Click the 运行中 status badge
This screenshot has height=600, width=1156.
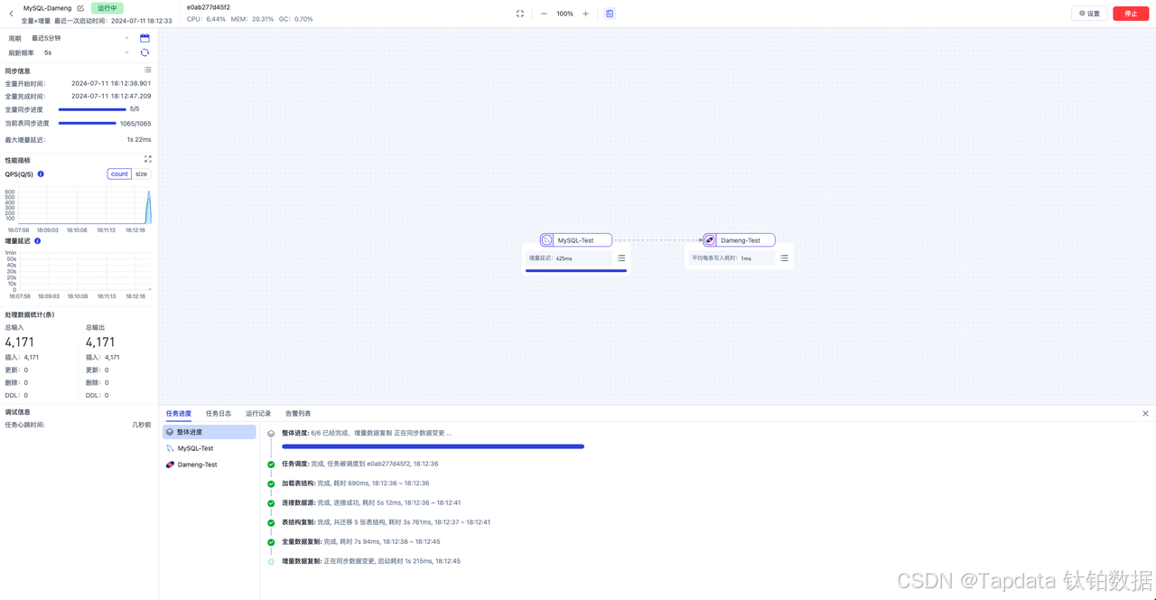[107, 8]
